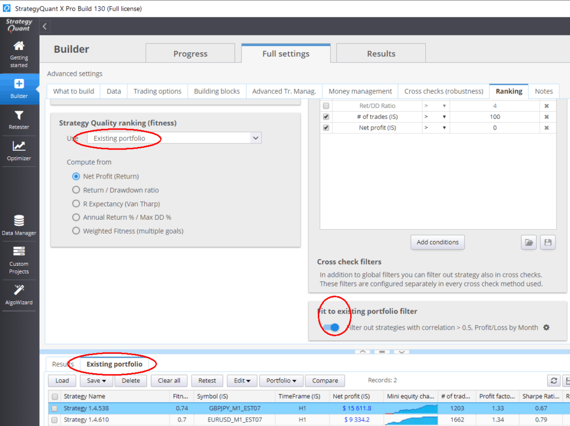
Task: Open the Data settings tab
Action: coord(114,91)
